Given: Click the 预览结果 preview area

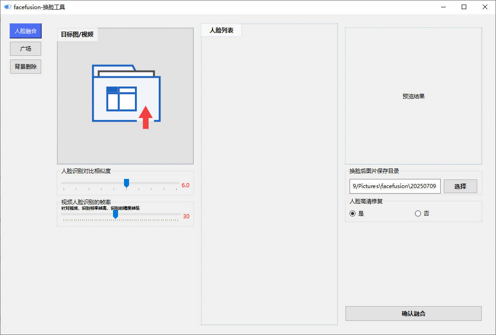Looking at the screenshot, I should (414, 96).
